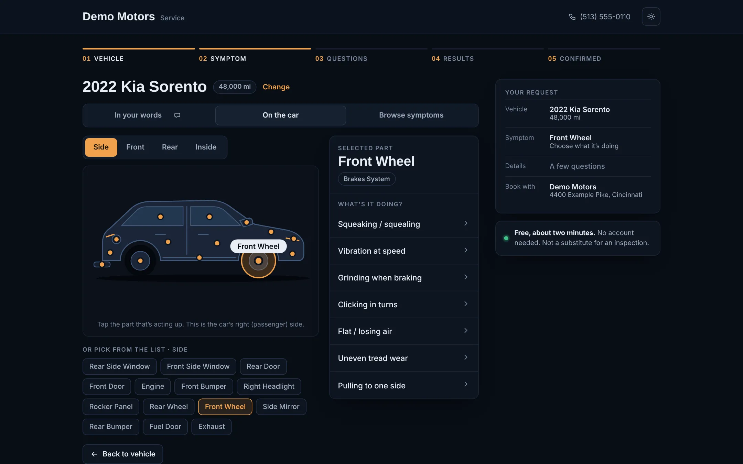Choose the Pulling to one side symptom
743x464 pixels.
(404, 385)
